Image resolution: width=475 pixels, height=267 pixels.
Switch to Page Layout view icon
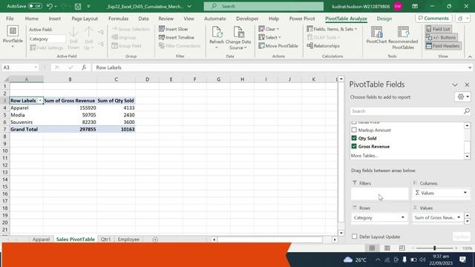coord(387,248)
